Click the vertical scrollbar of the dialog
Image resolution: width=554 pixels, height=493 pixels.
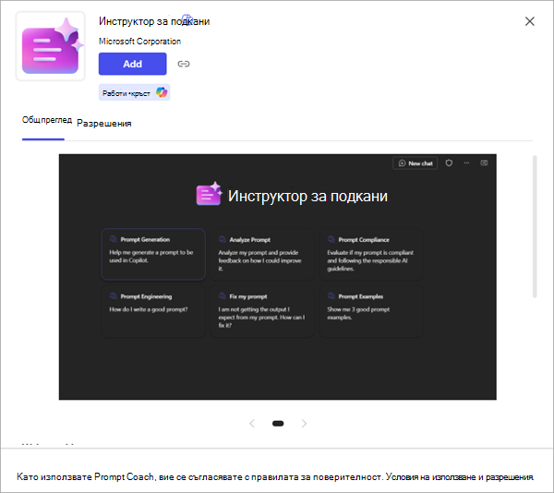coord(535,226)
